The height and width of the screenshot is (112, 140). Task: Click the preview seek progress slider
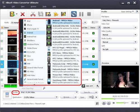click(120, 99)
